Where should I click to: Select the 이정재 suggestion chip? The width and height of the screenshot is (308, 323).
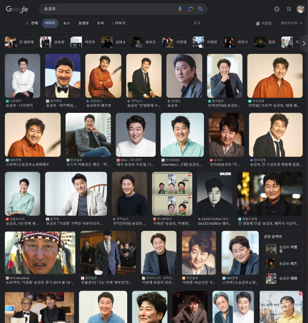[176, 42]
